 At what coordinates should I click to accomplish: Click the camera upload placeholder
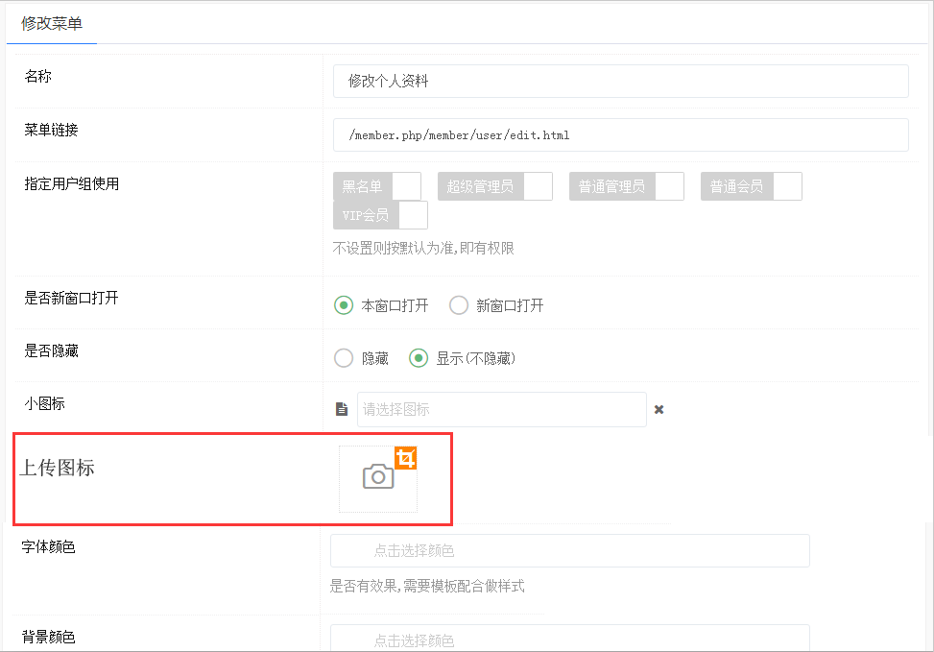click(377, 477)
